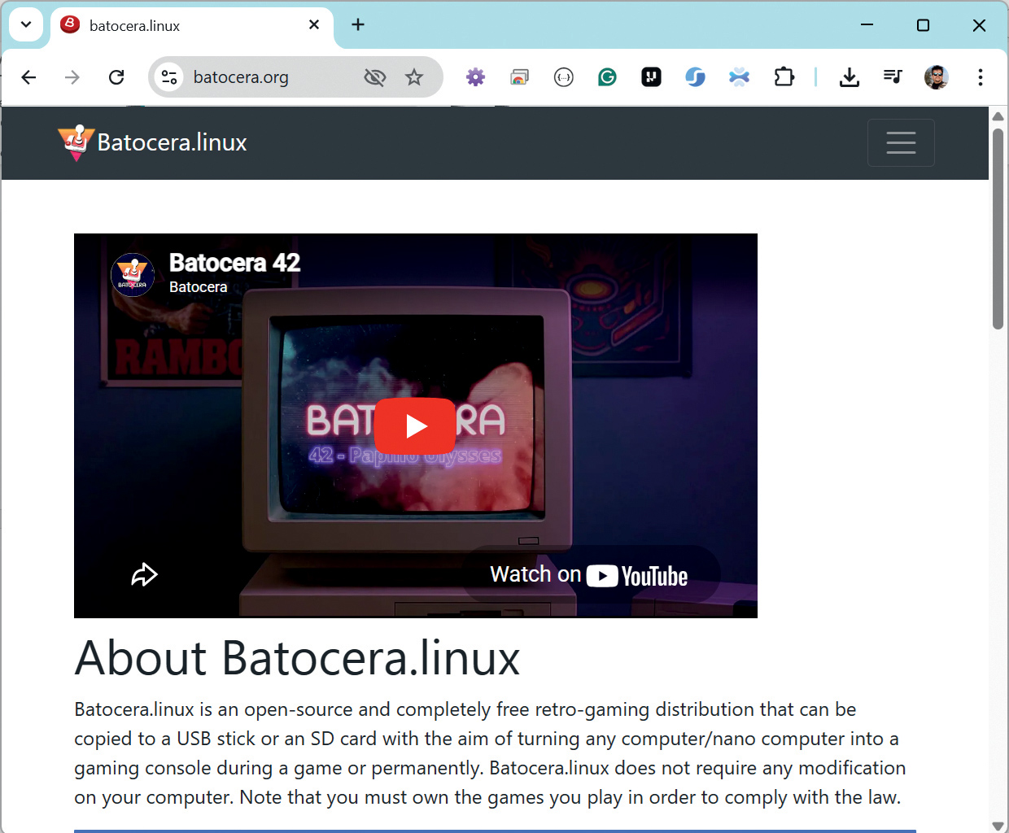View site information icon in address bar
The height and width of the screenshot is (833, 1009).
pos(169,77)
